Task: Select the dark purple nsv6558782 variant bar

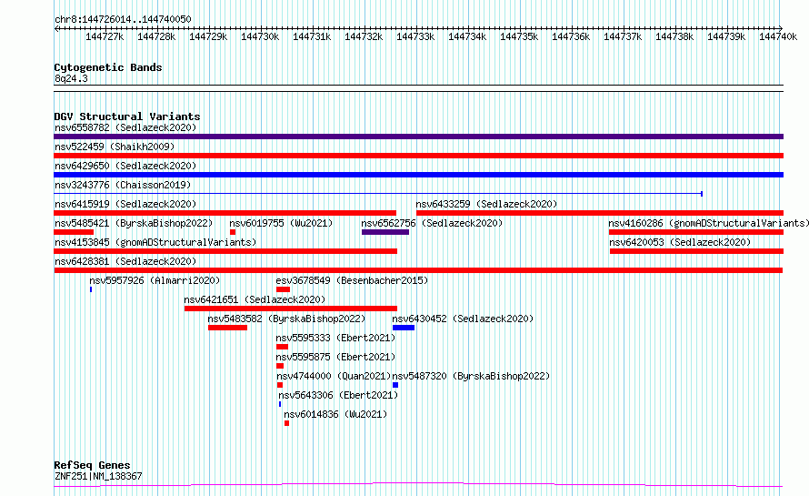Action: pos(418,137)
